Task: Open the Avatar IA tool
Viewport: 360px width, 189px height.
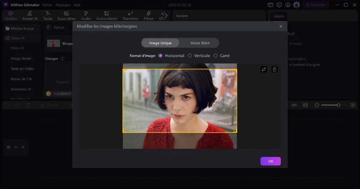Action: point(30,16)
